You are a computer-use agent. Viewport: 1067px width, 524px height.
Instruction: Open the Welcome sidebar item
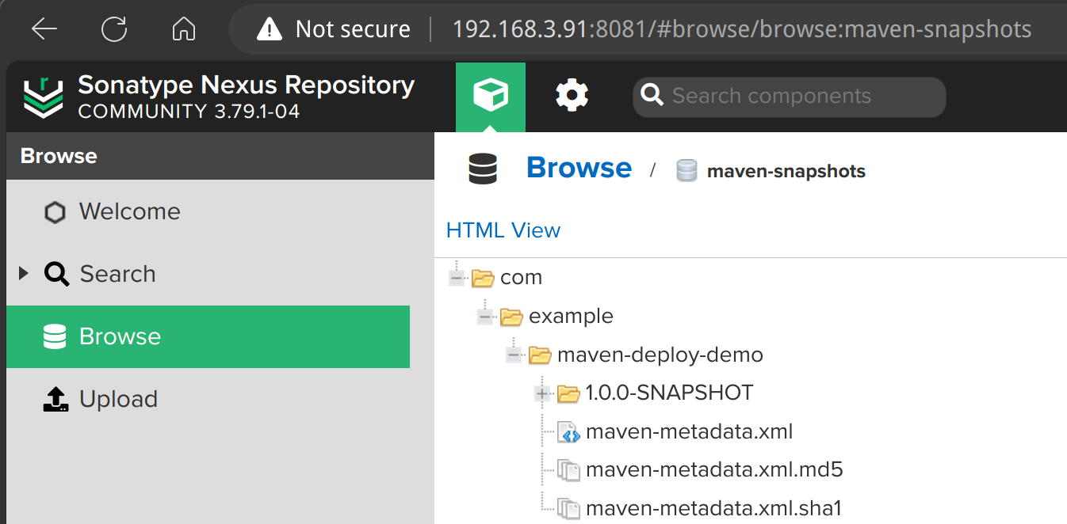[x=208, y=212]
